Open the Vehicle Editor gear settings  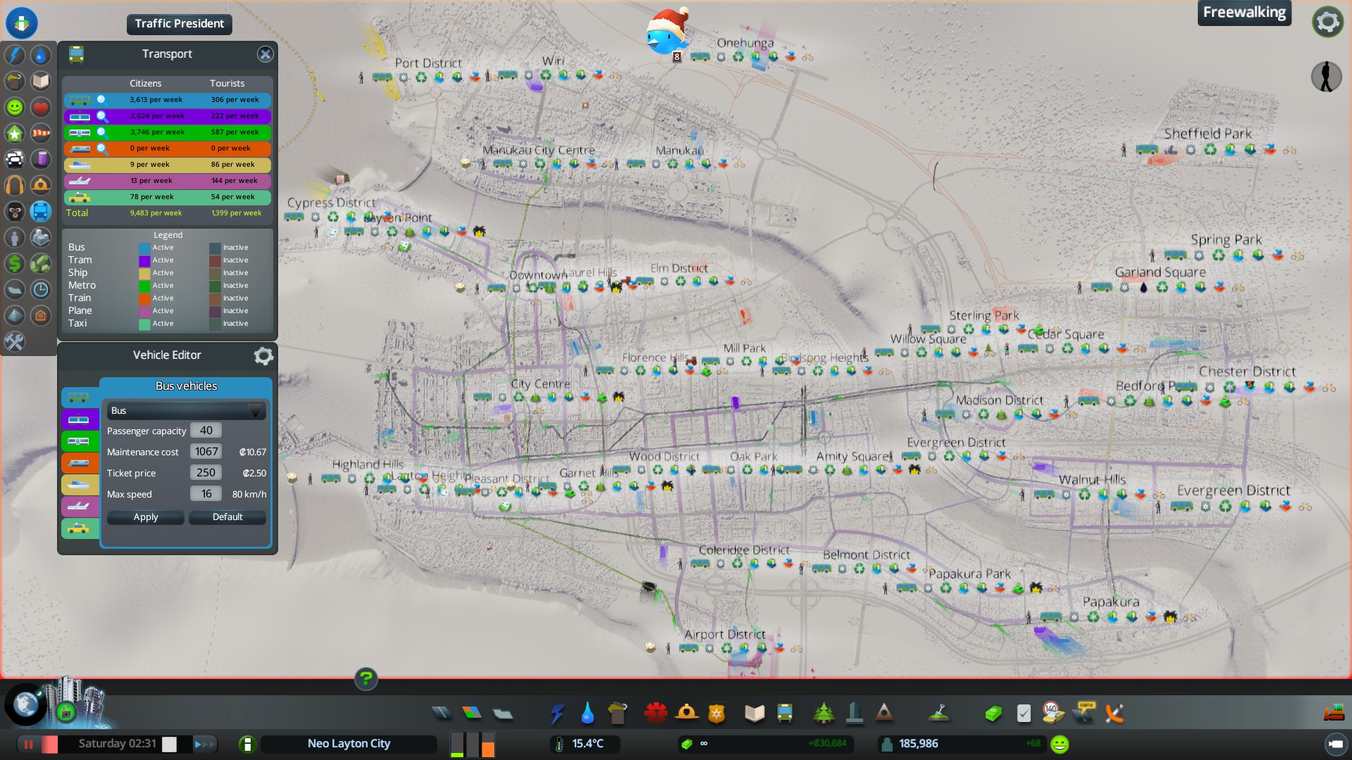[x=263, y=356]
